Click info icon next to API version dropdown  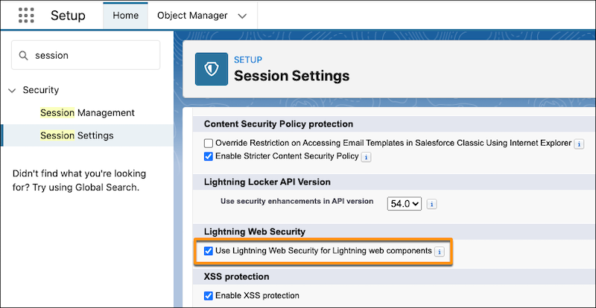coord(431,203)
